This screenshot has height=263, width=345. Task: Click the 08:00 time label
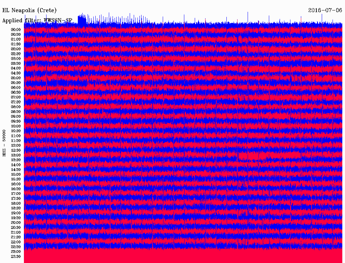[x=16, y=107]
